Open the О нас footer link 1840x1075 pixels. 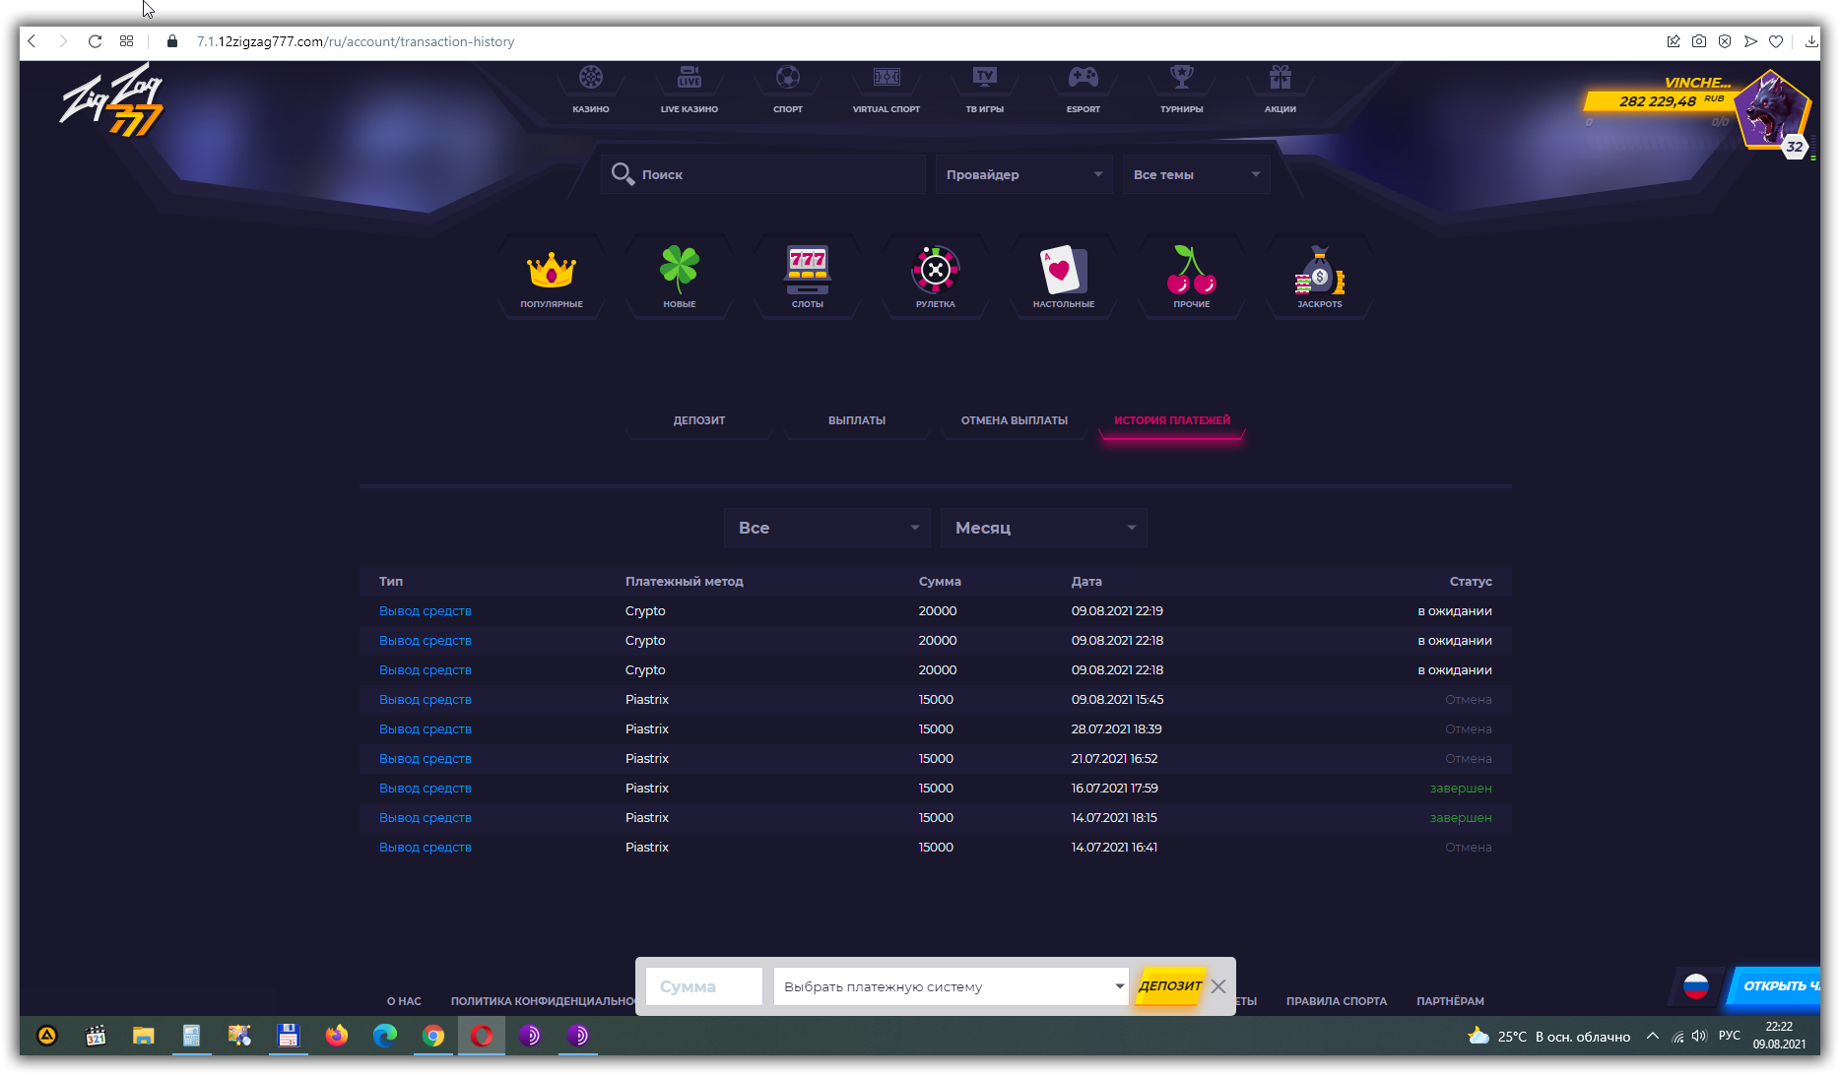[x=404, y=1001]
